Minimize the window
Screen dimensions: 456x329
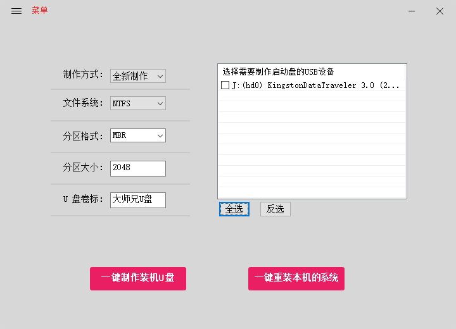tap(412, 11)
